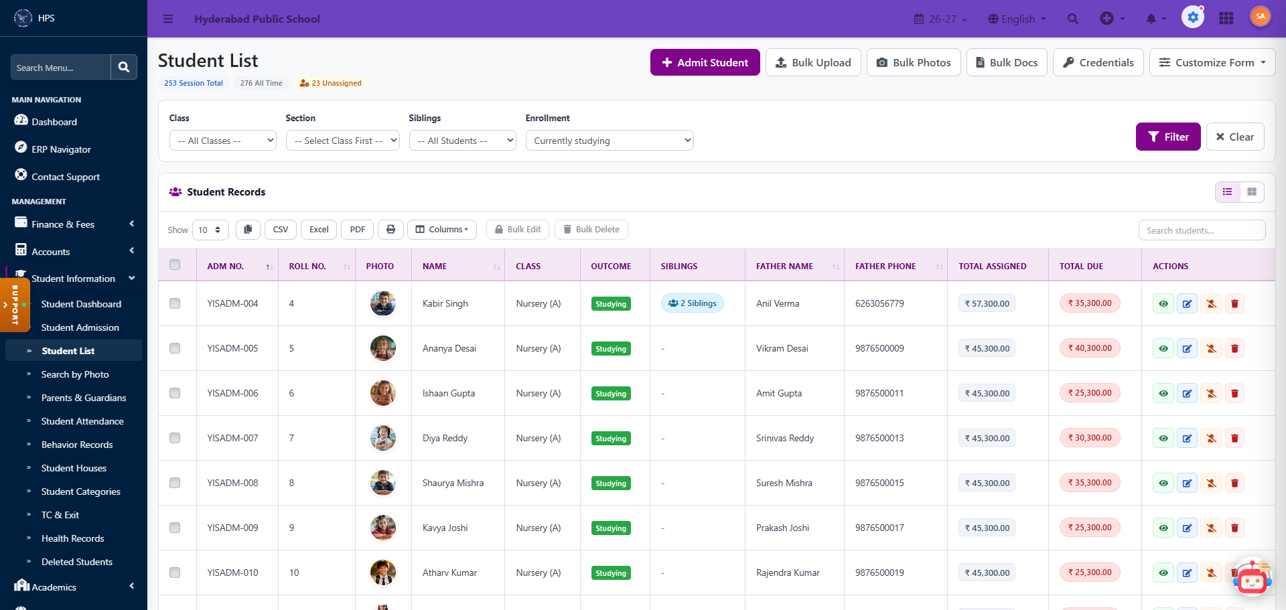Expand the Finance & Fees menu
This screenshot has height=610, width=1286.
click(x=74, y=224)
